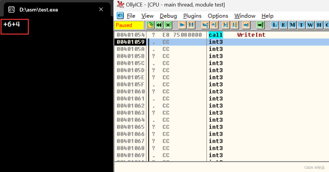Open the View menu

click(x=148, y=16)
